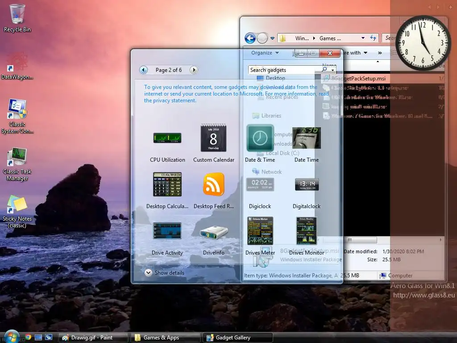The height and width of the screenshot is (343, 457).
Task: Click Show Desktop quick launch icon
Action: tap(38, 338)
